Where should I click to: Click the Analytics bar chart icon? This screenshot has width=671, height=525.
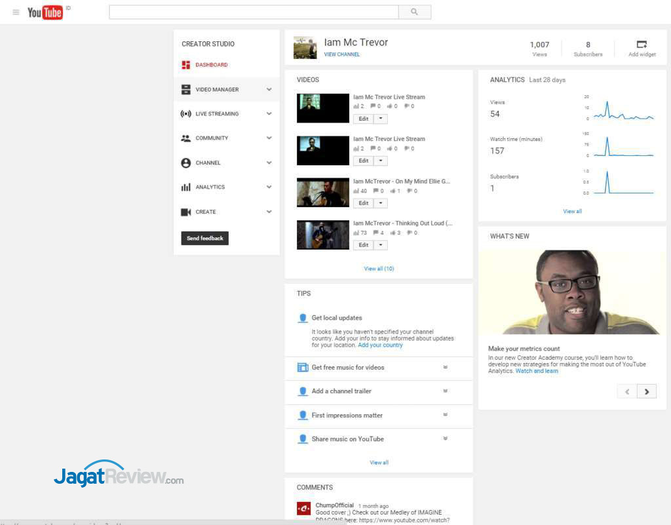(x=186, y=187)
